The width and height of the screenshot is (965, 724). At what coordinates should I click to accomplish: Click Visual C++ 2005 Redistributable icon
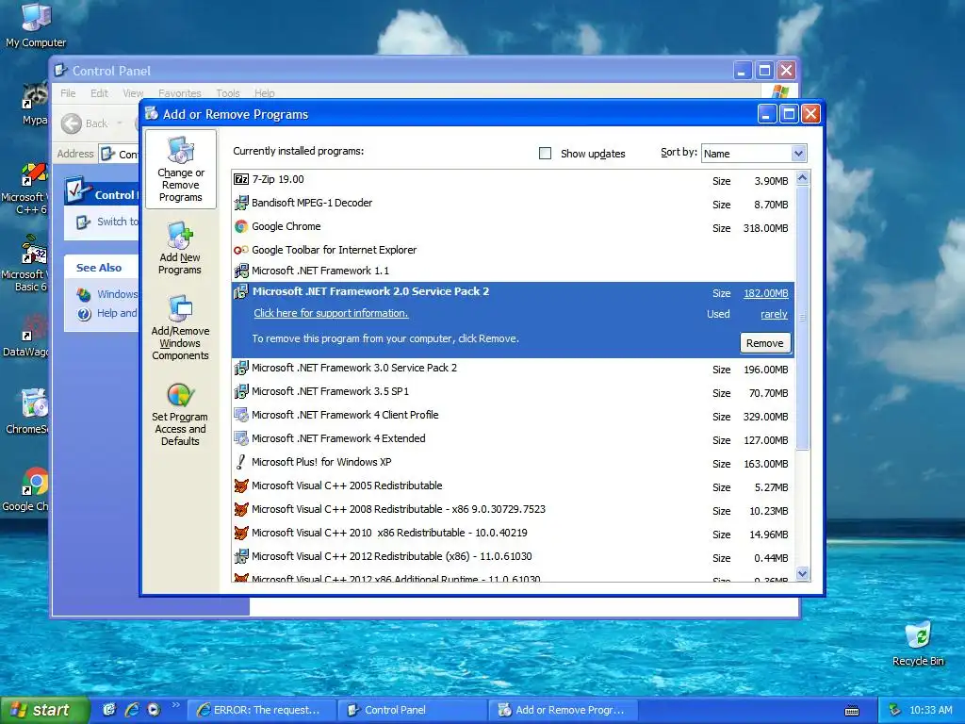(241, 485)
